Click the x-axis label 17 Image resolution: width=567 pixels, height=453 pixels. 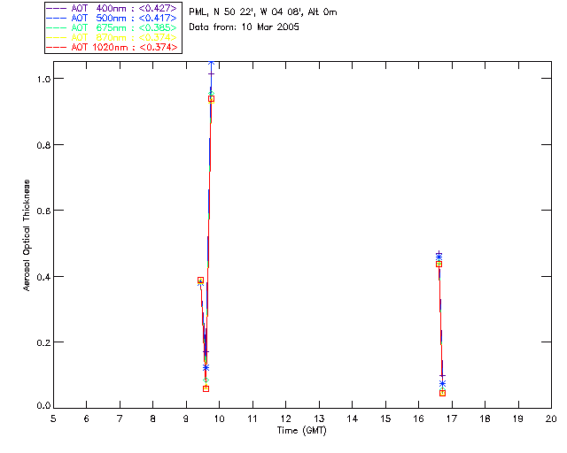point(452,418)
